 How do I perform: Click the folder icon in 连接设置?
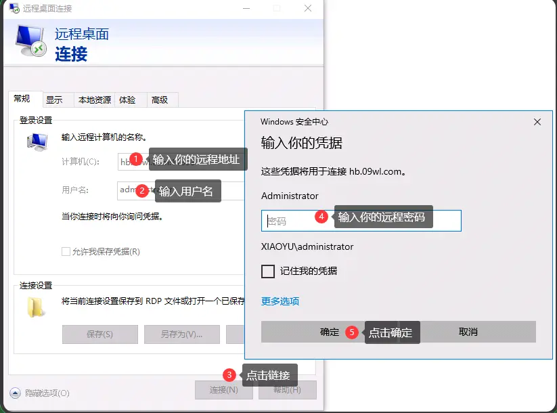click(x=37, y=307)
